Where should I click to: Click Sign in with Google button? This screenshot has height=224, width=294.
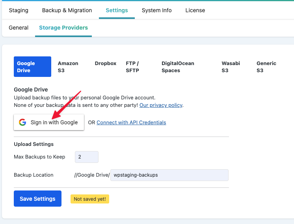49,122
